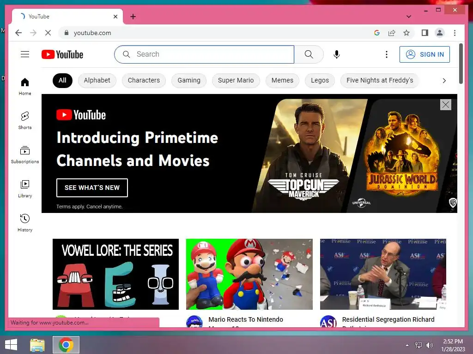
Task: Click the magnifier search button
Action: [309, 54]
